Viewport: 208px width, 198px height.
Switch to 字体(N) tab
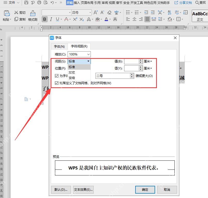tap(59, 46)
